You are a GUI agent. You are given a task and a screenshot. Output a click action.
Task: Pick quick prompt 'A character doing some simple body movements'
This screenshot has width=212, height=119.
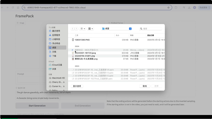tap(38, 98)
